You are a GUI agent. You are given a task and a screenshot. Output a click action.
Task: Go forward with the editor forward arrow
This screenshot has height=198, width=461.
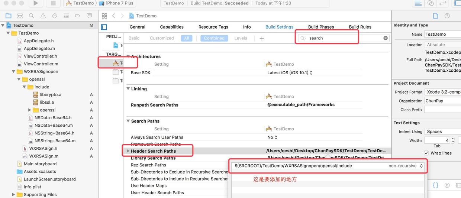click(x=122, y=16)
